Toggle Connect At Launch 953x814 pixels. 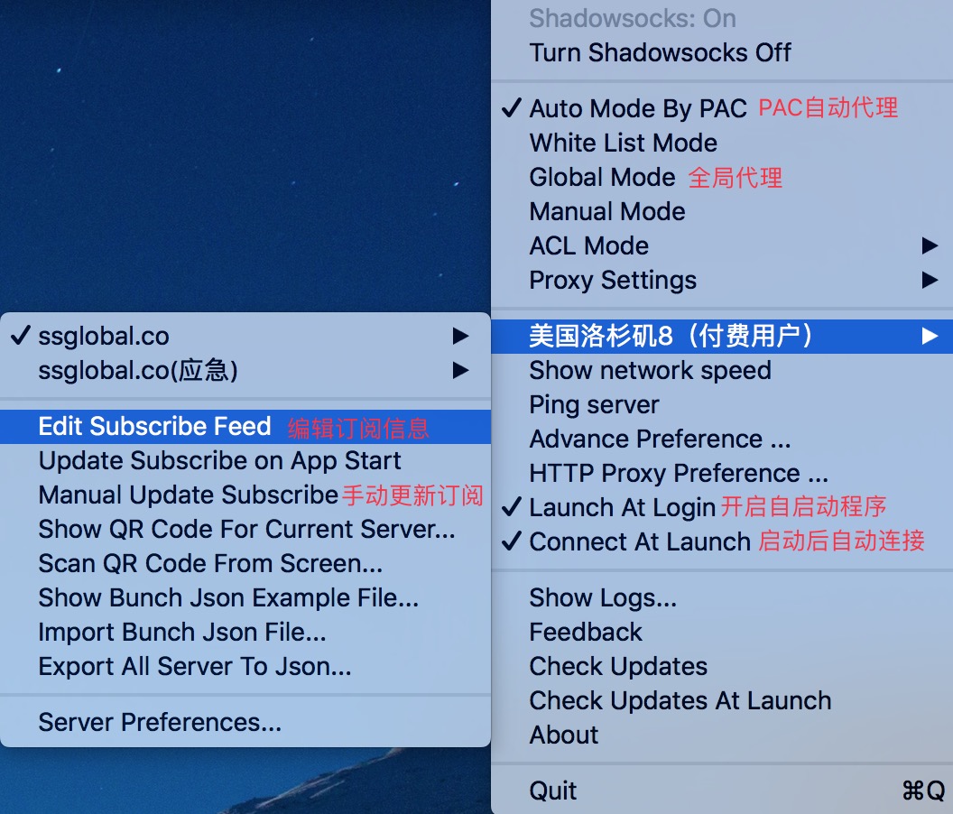(x=721, y=541)
